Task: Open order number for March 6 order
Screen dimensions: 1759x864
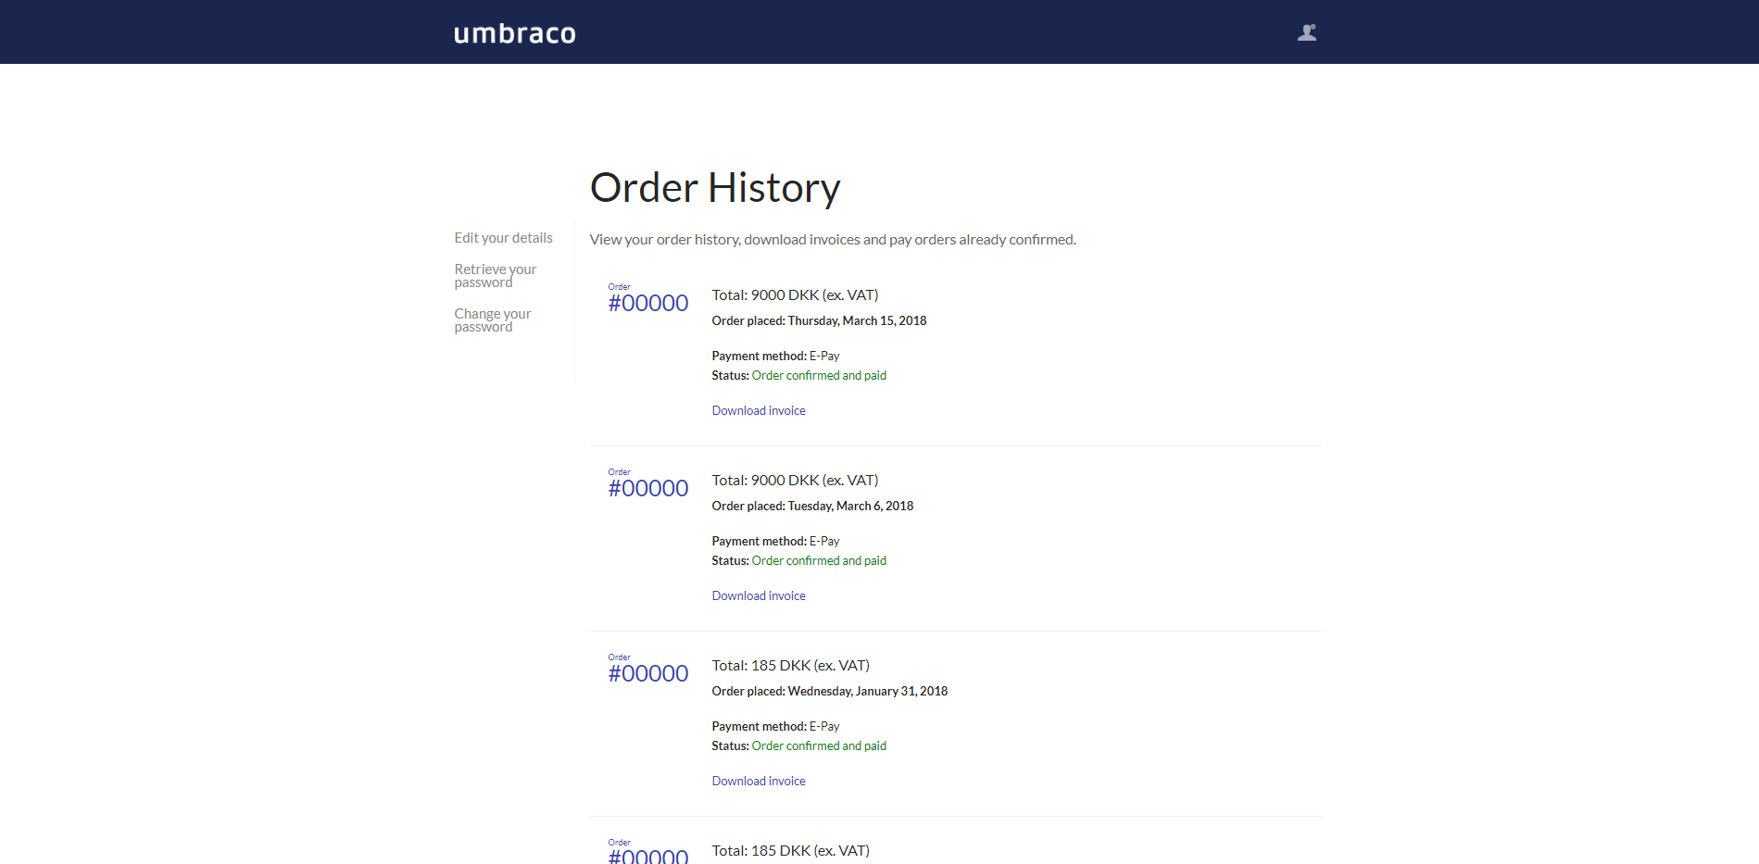Action: tap(647, 488)
